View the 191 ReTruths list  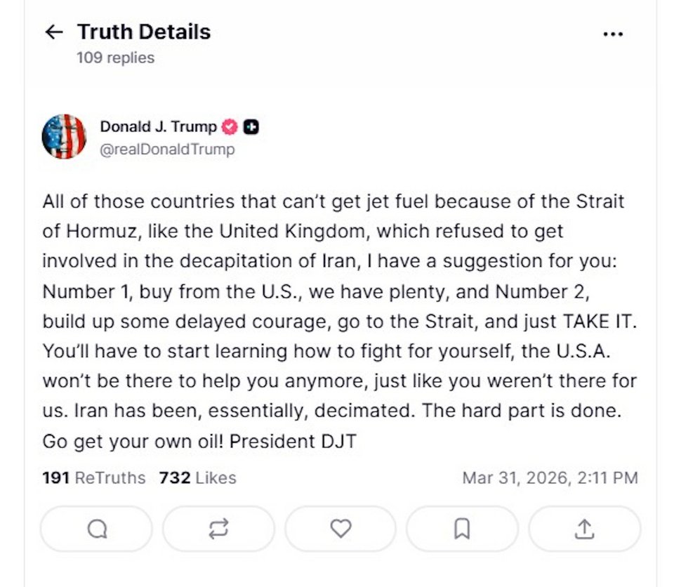coord(94,478)
